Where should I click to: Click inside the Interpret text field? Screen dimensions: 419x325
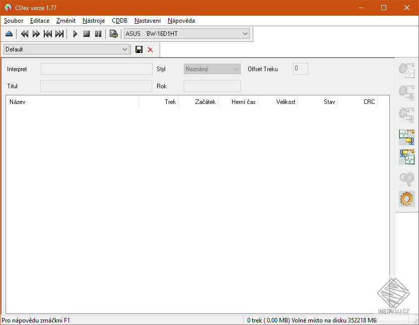(96, 69)
